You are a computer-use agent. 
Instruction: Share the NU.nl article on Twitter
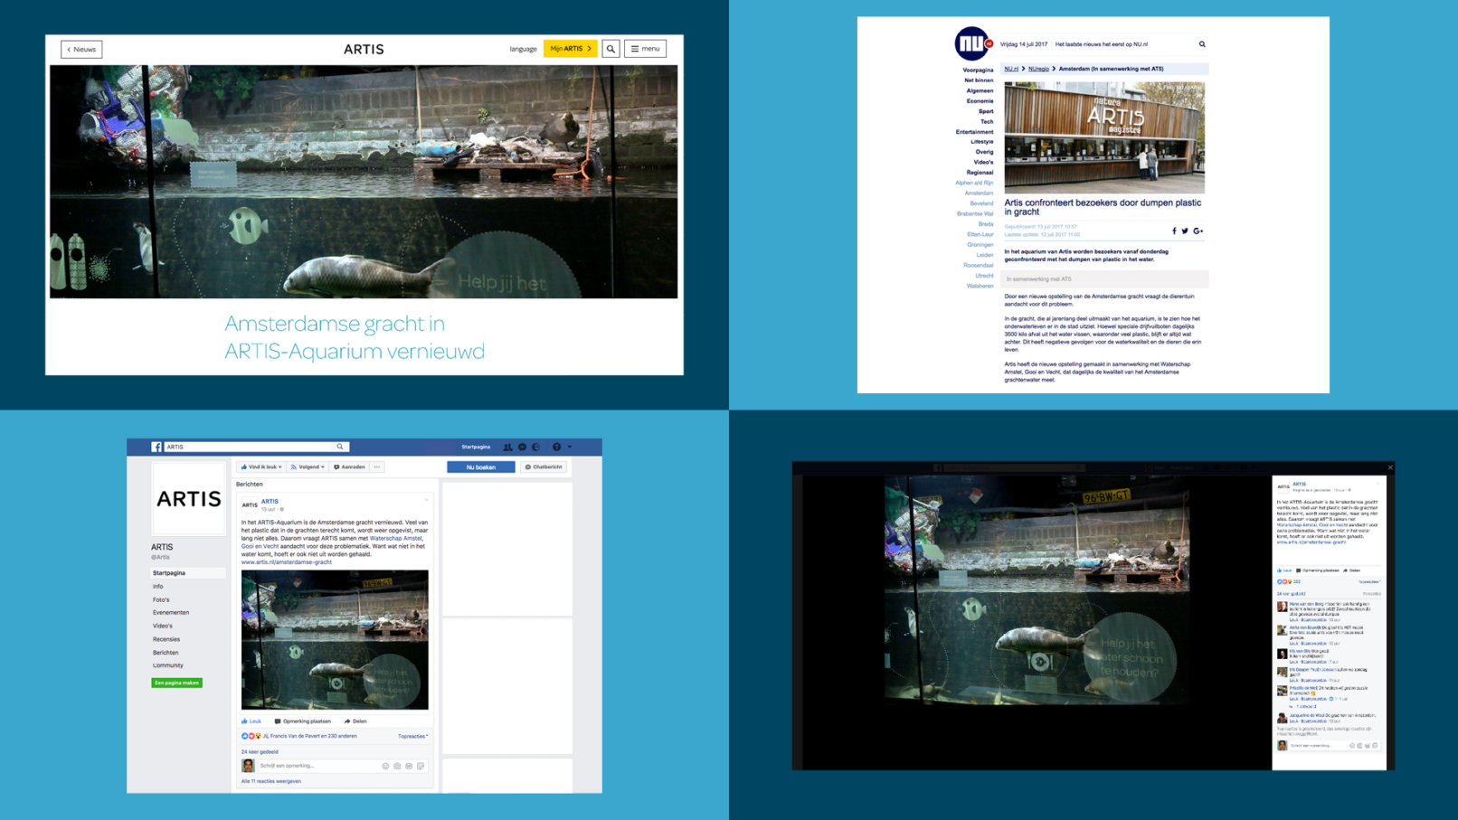click(1185, 231)
